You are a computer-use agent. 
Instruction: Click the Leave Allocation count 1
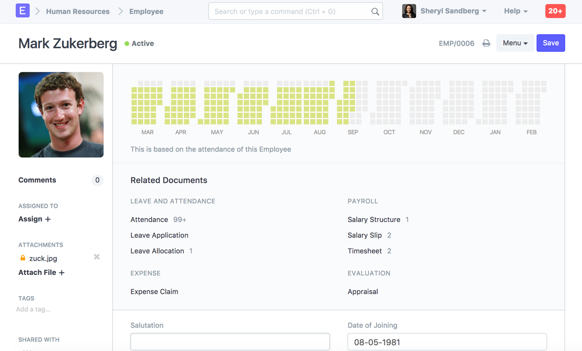click(x=191, y=251)
